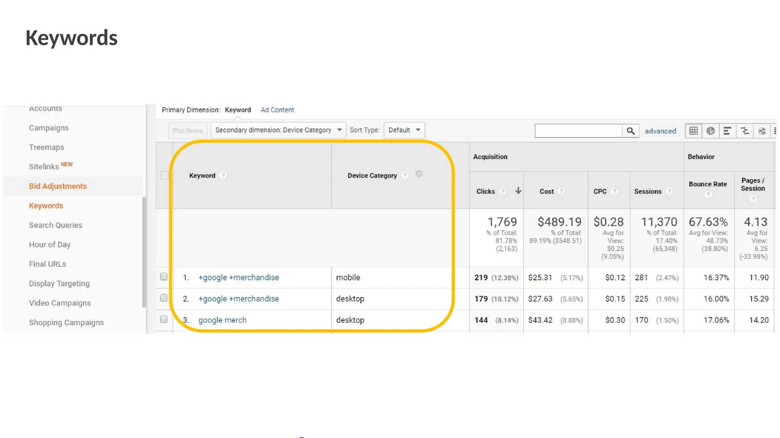Screen dimensions: 780x438
Task: Open Secondary dimension: Device Category dropdown
Action: click(x=278, y=130)
